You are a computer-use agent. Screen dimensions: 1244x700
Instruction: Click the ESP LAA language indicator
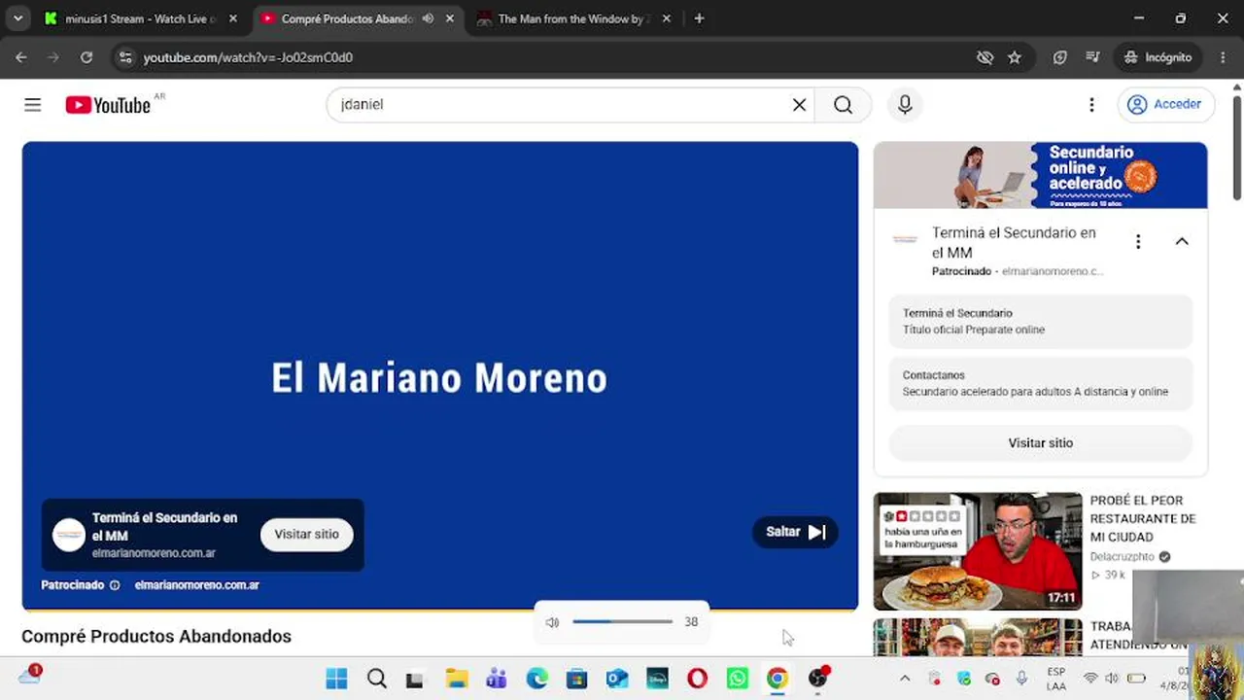[1056, 679]
